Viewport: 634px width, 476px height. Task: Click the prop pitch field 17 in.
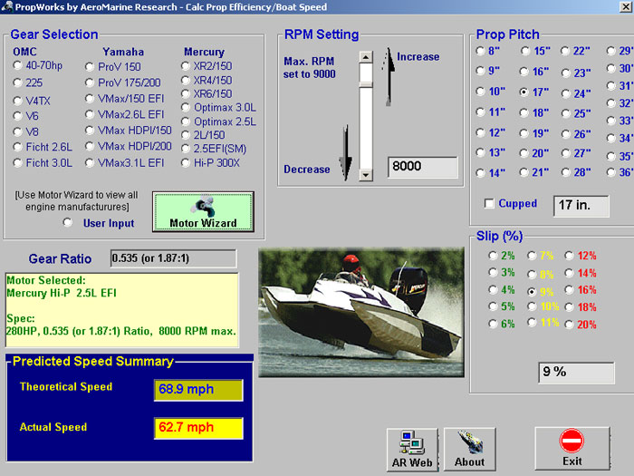tap(581, 206)
